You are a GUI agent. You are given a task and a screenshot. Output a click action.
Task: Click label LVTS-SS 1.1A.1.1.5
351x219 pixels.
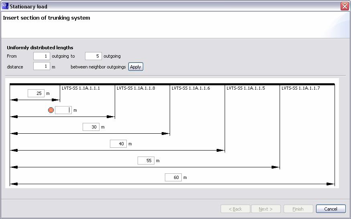click(246, 88)
